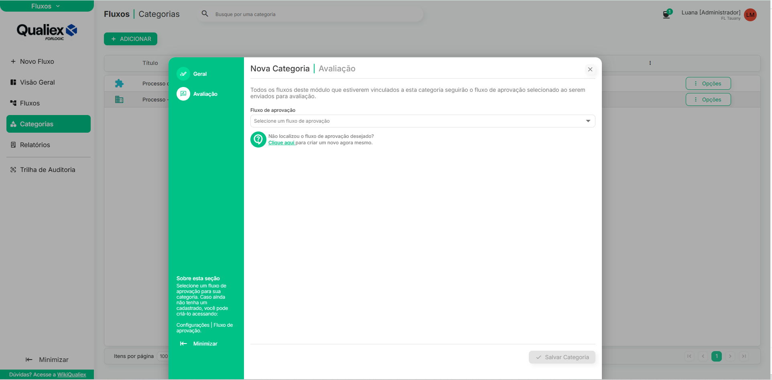The height and width of the screenshot is (380, 772).
Task: Click the table column options kebab icon
Action: point(650,63)
